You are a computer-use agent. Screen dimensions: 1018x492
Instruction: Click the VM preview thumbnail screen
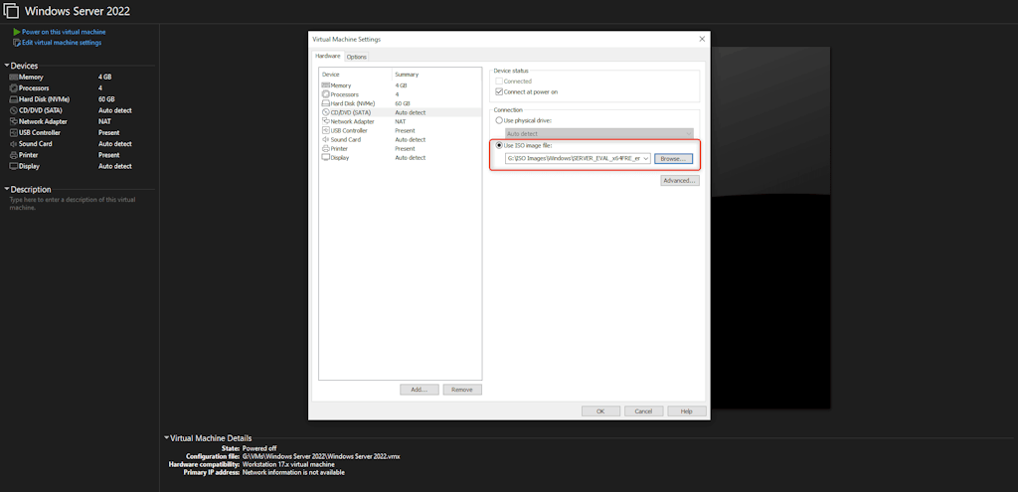(770, 228)
